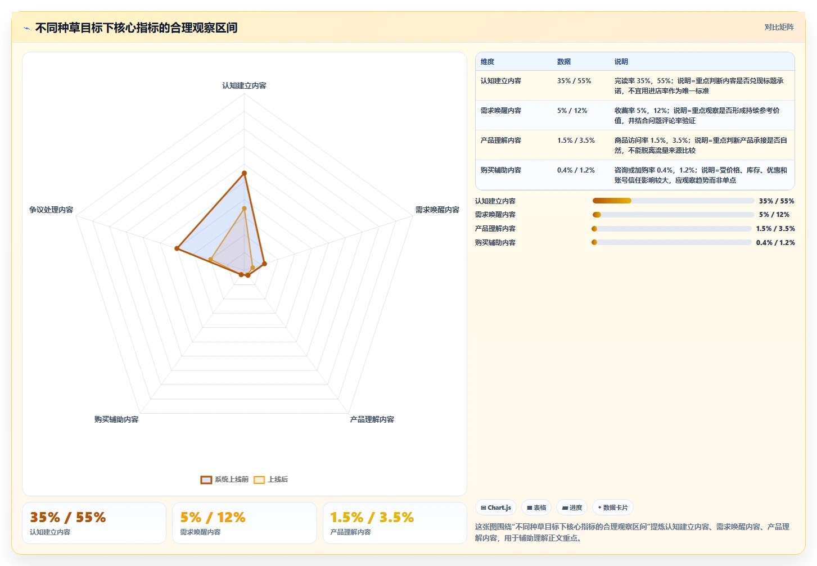Open the 1.5% / 3.5% 产品理解内容 stat card
This screenshot has height=566, width=817.
click(x=395, y=523)
